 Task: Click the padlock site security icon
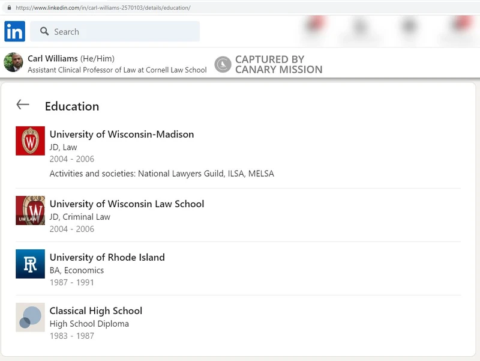coord(9,8)
